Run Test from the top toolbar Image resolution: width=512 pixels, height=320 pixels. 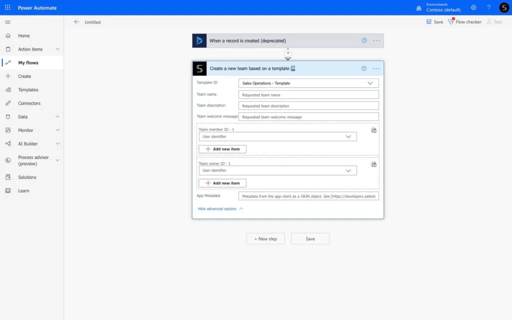click(x=494, y=22)
